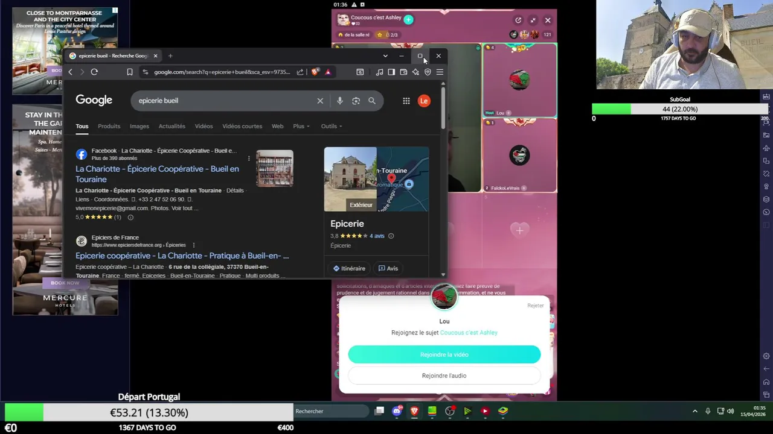Share the live room icon
The width and height of the screenshot is (773, 434).
click(518, 20)
